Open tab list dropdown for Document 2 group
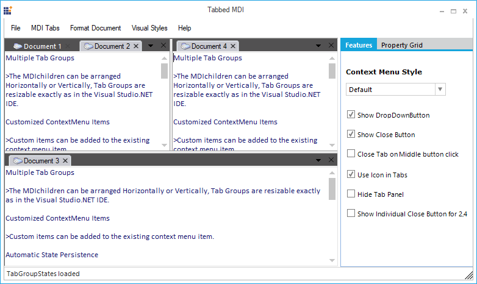Viewport: 477px width, 284px height. click(151, 46)
